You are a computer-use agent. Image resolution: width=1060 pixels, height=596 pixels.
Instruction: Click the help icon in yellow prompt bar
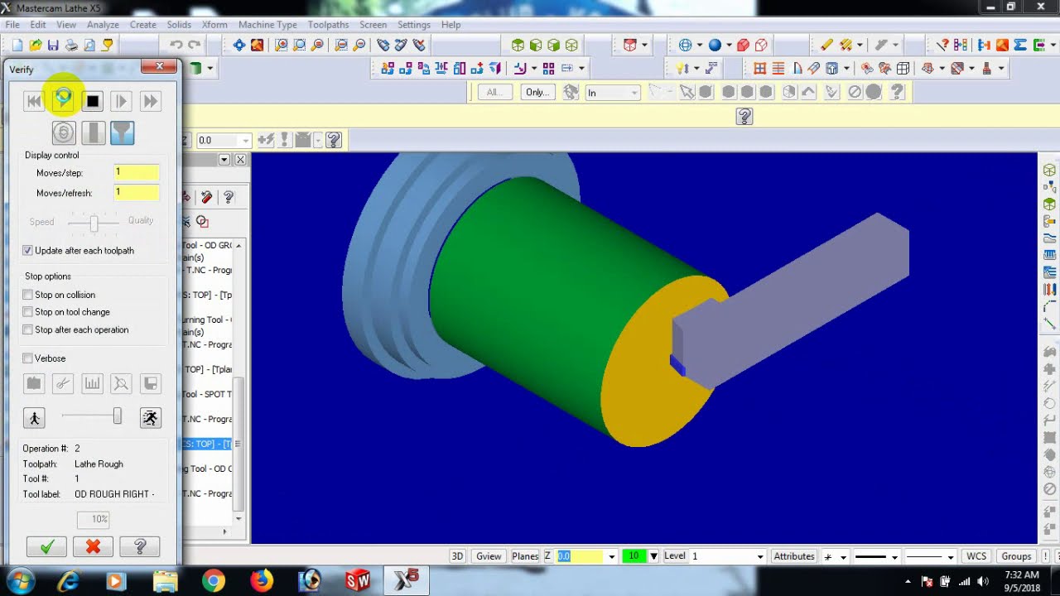point(744,117)
